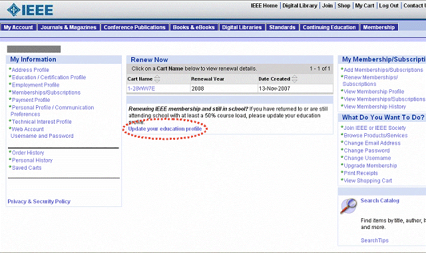The image size is (426, 253).
Task: Click Renew Memberships/Subscriptions
Action: [x=370, y=81]
